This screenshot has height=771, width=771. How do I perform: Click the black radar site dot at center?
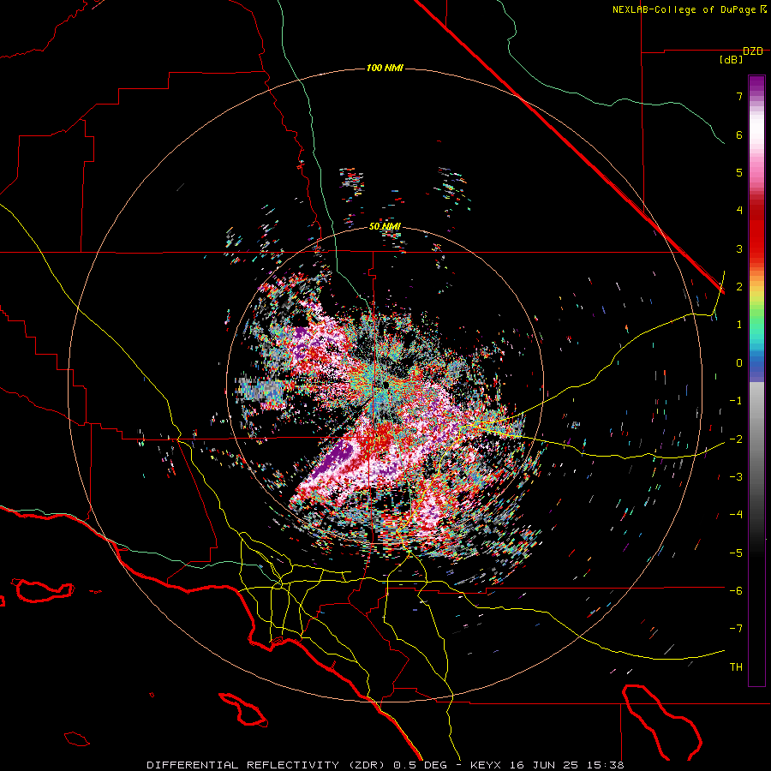(386, 385)
